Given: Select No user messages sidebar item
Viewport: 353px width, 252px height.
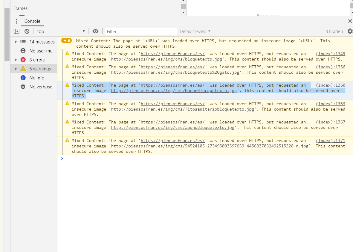Looking at the screenshot, I should click(34, 51).
